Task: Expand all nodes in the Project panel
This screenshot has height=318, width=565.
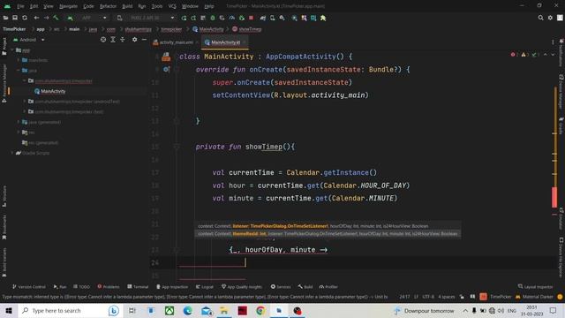Action: pos(113,40)
